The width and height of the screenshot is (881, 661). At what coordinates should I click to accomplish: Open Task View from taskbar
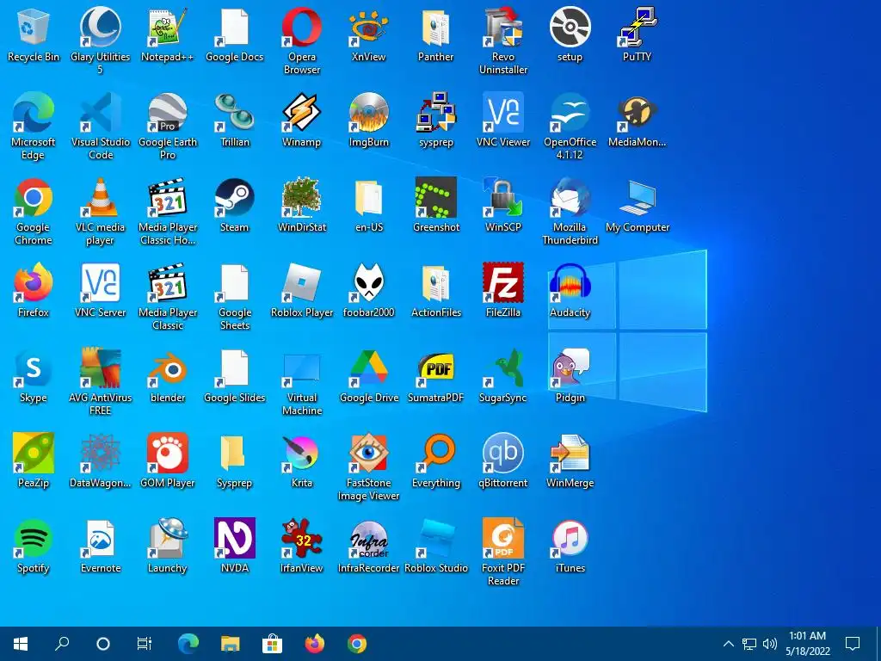(x=145, y=644)
